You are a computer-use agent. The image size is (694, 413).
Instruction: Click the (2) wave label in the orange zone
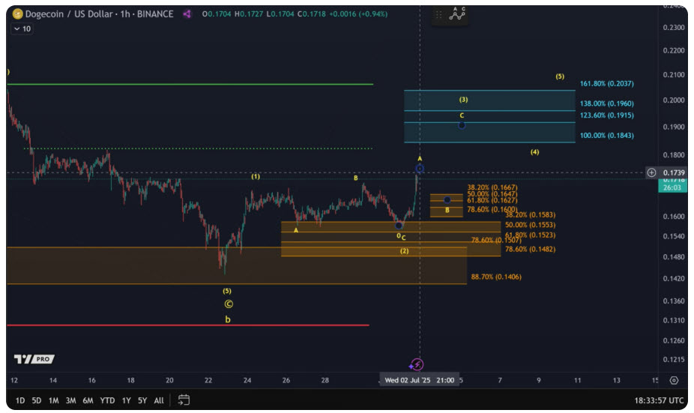point(405,251)
